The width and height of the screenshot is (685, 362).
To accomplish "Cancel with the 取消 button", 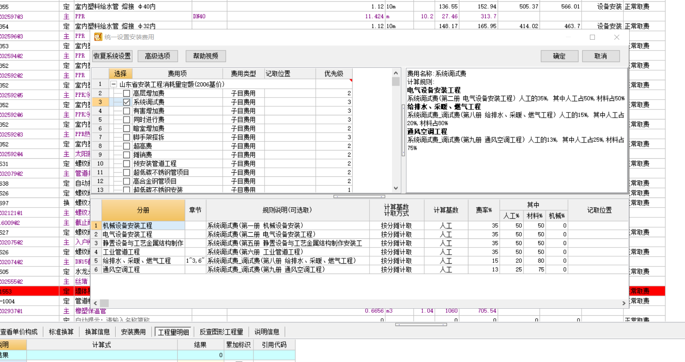I will (601, 56).
